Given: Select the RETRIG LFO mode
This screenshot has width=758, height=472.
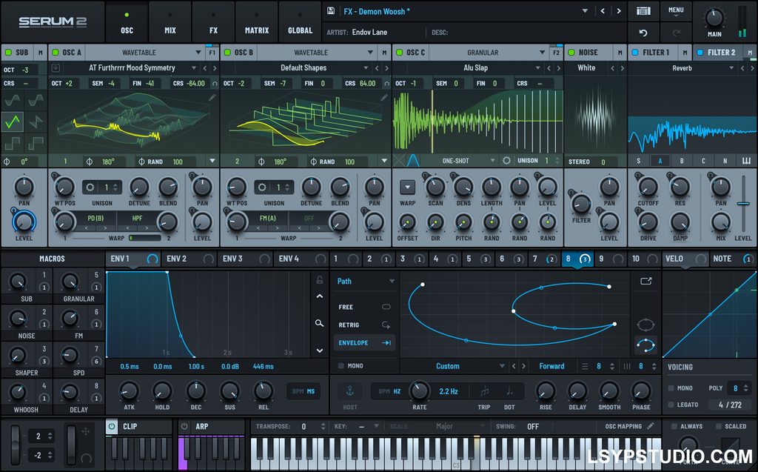Looking at the screenshot, I should coord(364,325).
